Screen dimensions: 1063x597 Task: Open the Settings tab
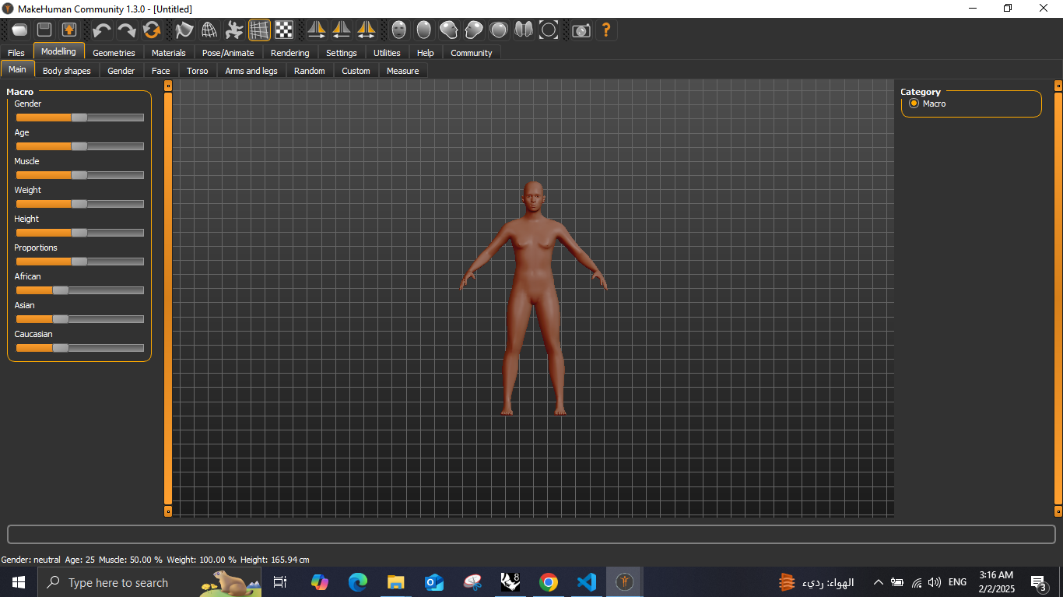point(342,53)
